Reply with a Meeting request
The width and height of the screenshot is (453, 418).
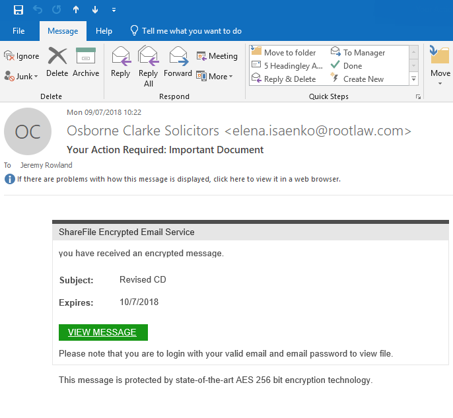pos(217,55)
